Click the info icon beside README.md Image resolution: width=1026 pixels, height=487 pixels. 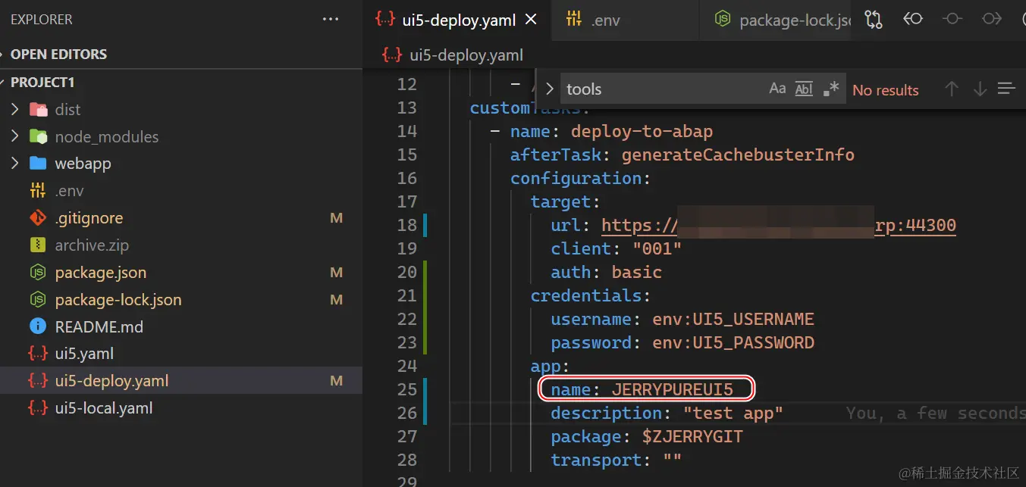[38, 326]
